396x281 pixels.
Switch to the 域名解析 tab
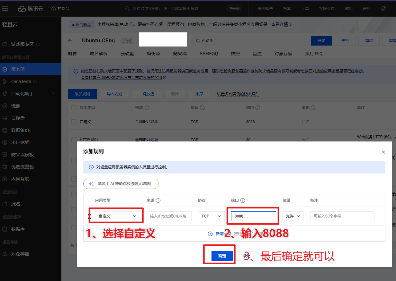click(x=99, y=54)
